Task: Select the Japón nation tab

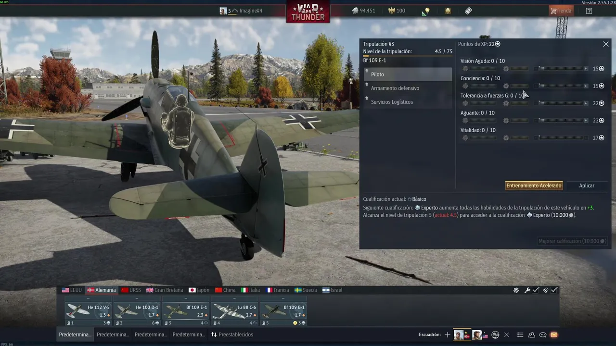Action: coord(199,290)
